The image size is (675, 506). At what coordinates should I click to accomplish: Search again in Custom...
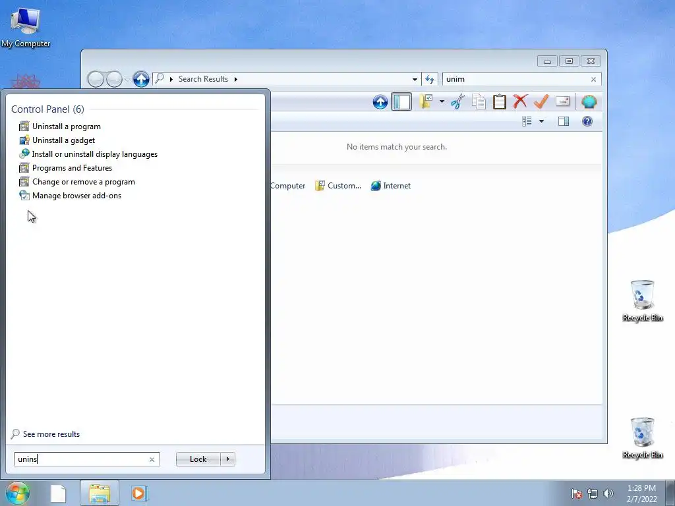pos(338,186)
